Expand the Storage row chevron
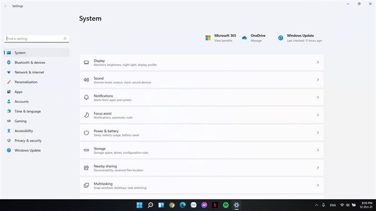Viewport: 376px width, 211px height. coord(318,150)
